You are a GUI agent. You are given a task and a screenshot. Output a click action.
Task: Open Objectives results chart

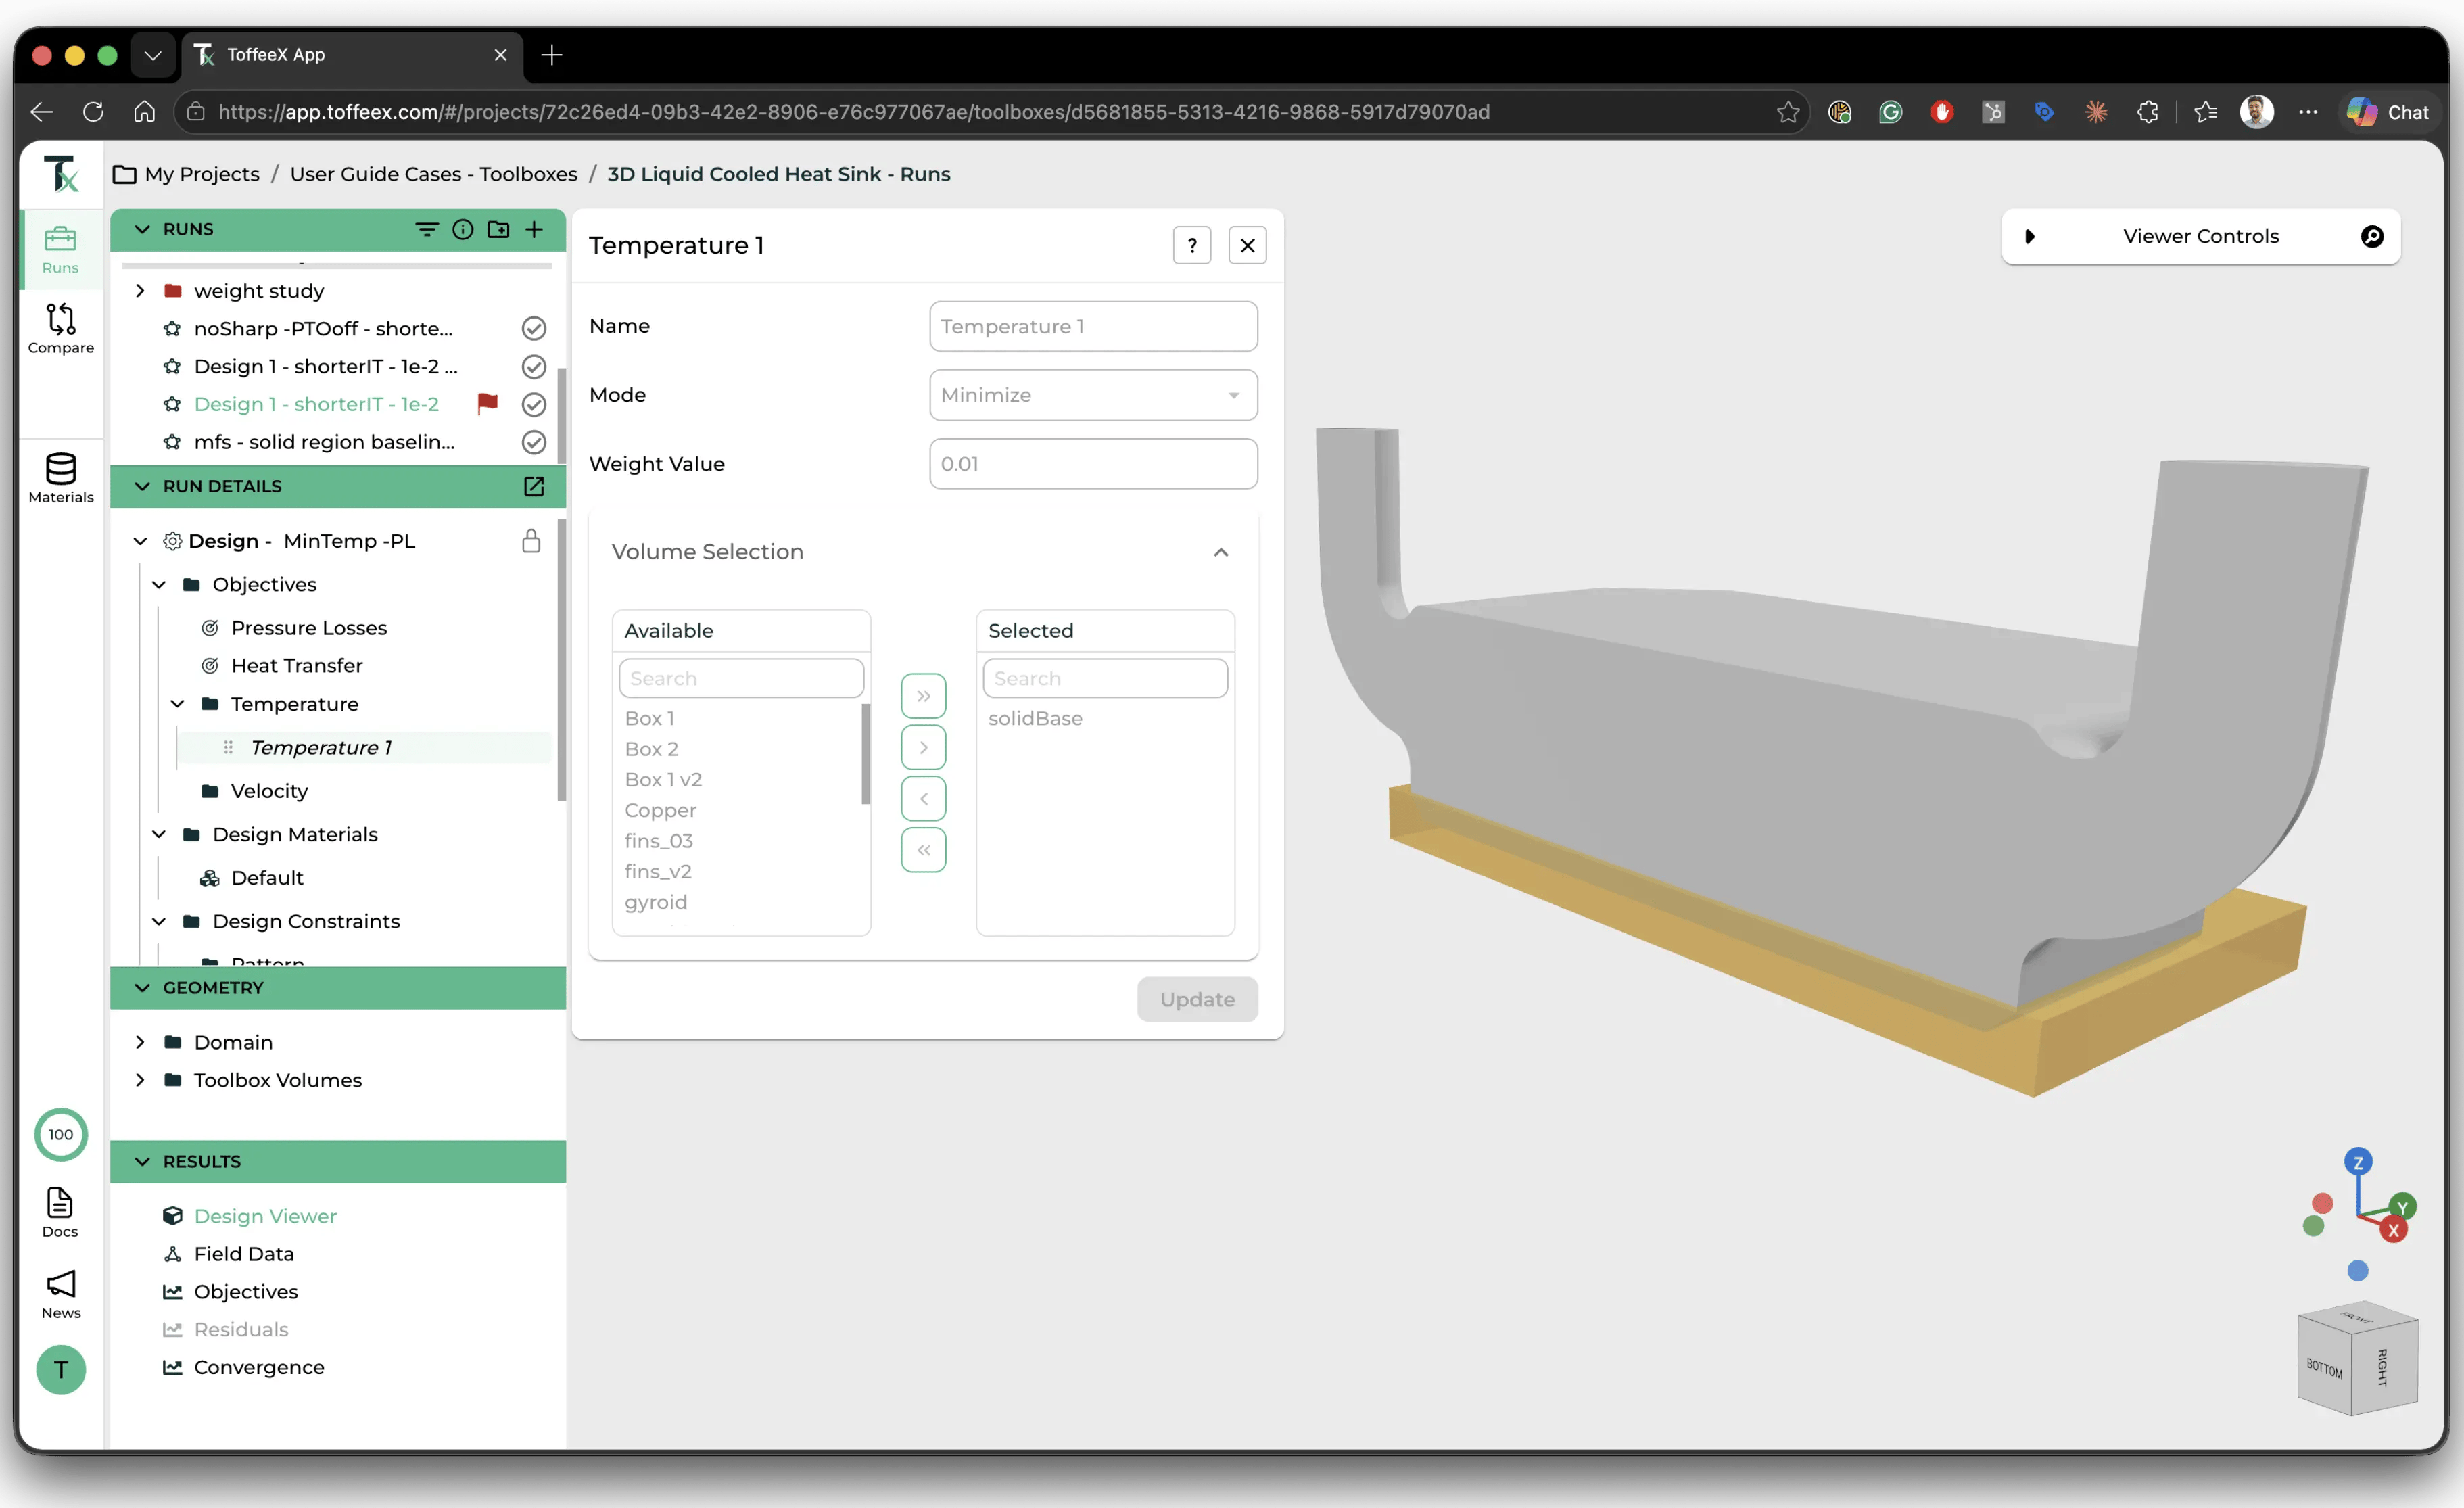click(x=246, y=1292)
